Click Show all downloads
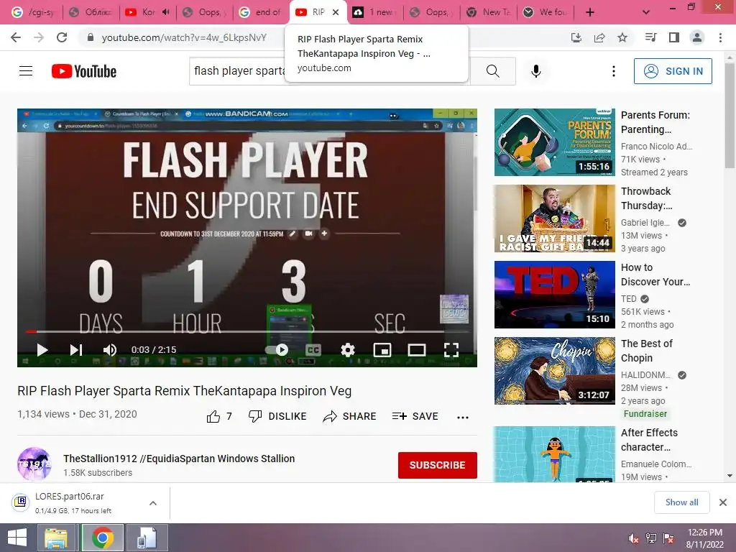Image resolution: width=736 pixels, height=552 pixels. click(x=681, y=502)
